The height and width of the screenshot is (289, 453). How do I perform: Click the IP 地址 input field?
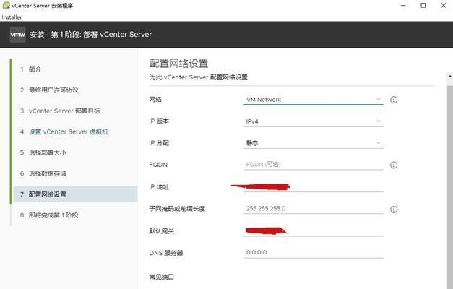(x=314, y=186)
